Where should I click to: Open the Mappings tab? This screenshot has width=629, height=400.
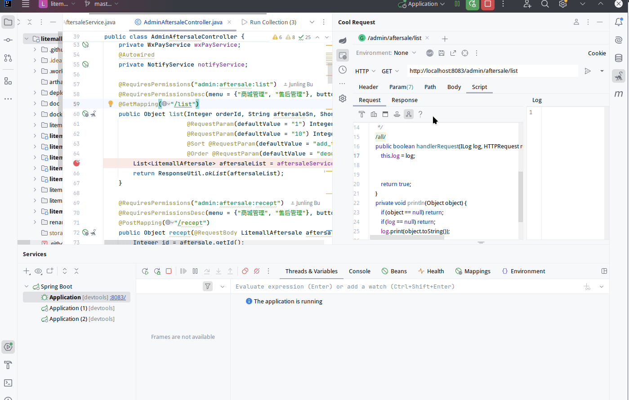click(473, 271)
